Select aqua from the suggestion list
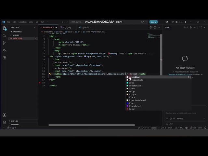The width and height of the screenshot is (208, 156). pos(158,83)
